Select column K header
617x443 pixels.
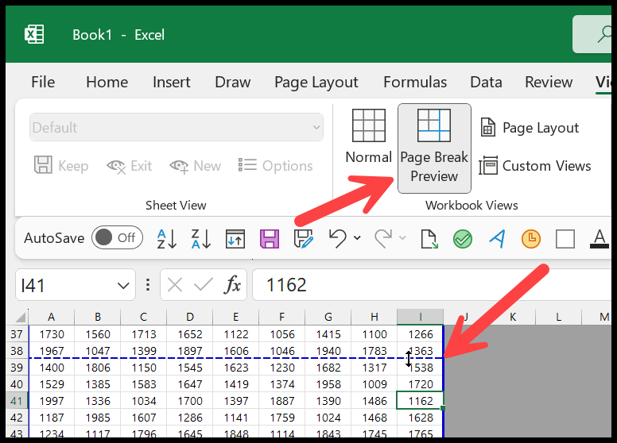click(x=513, y=317)
